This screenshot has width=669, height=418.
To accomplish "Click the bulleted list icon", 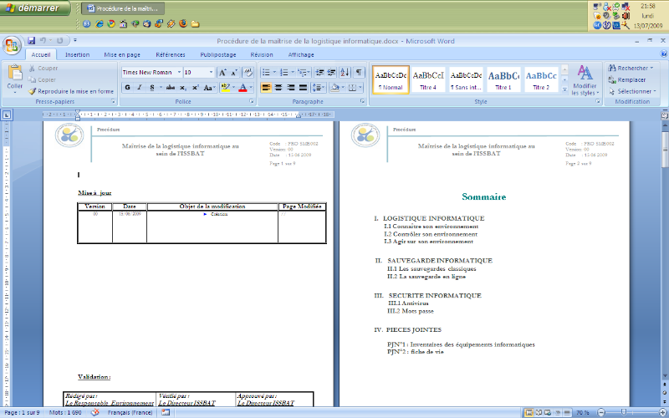I will tap(263, 73).
